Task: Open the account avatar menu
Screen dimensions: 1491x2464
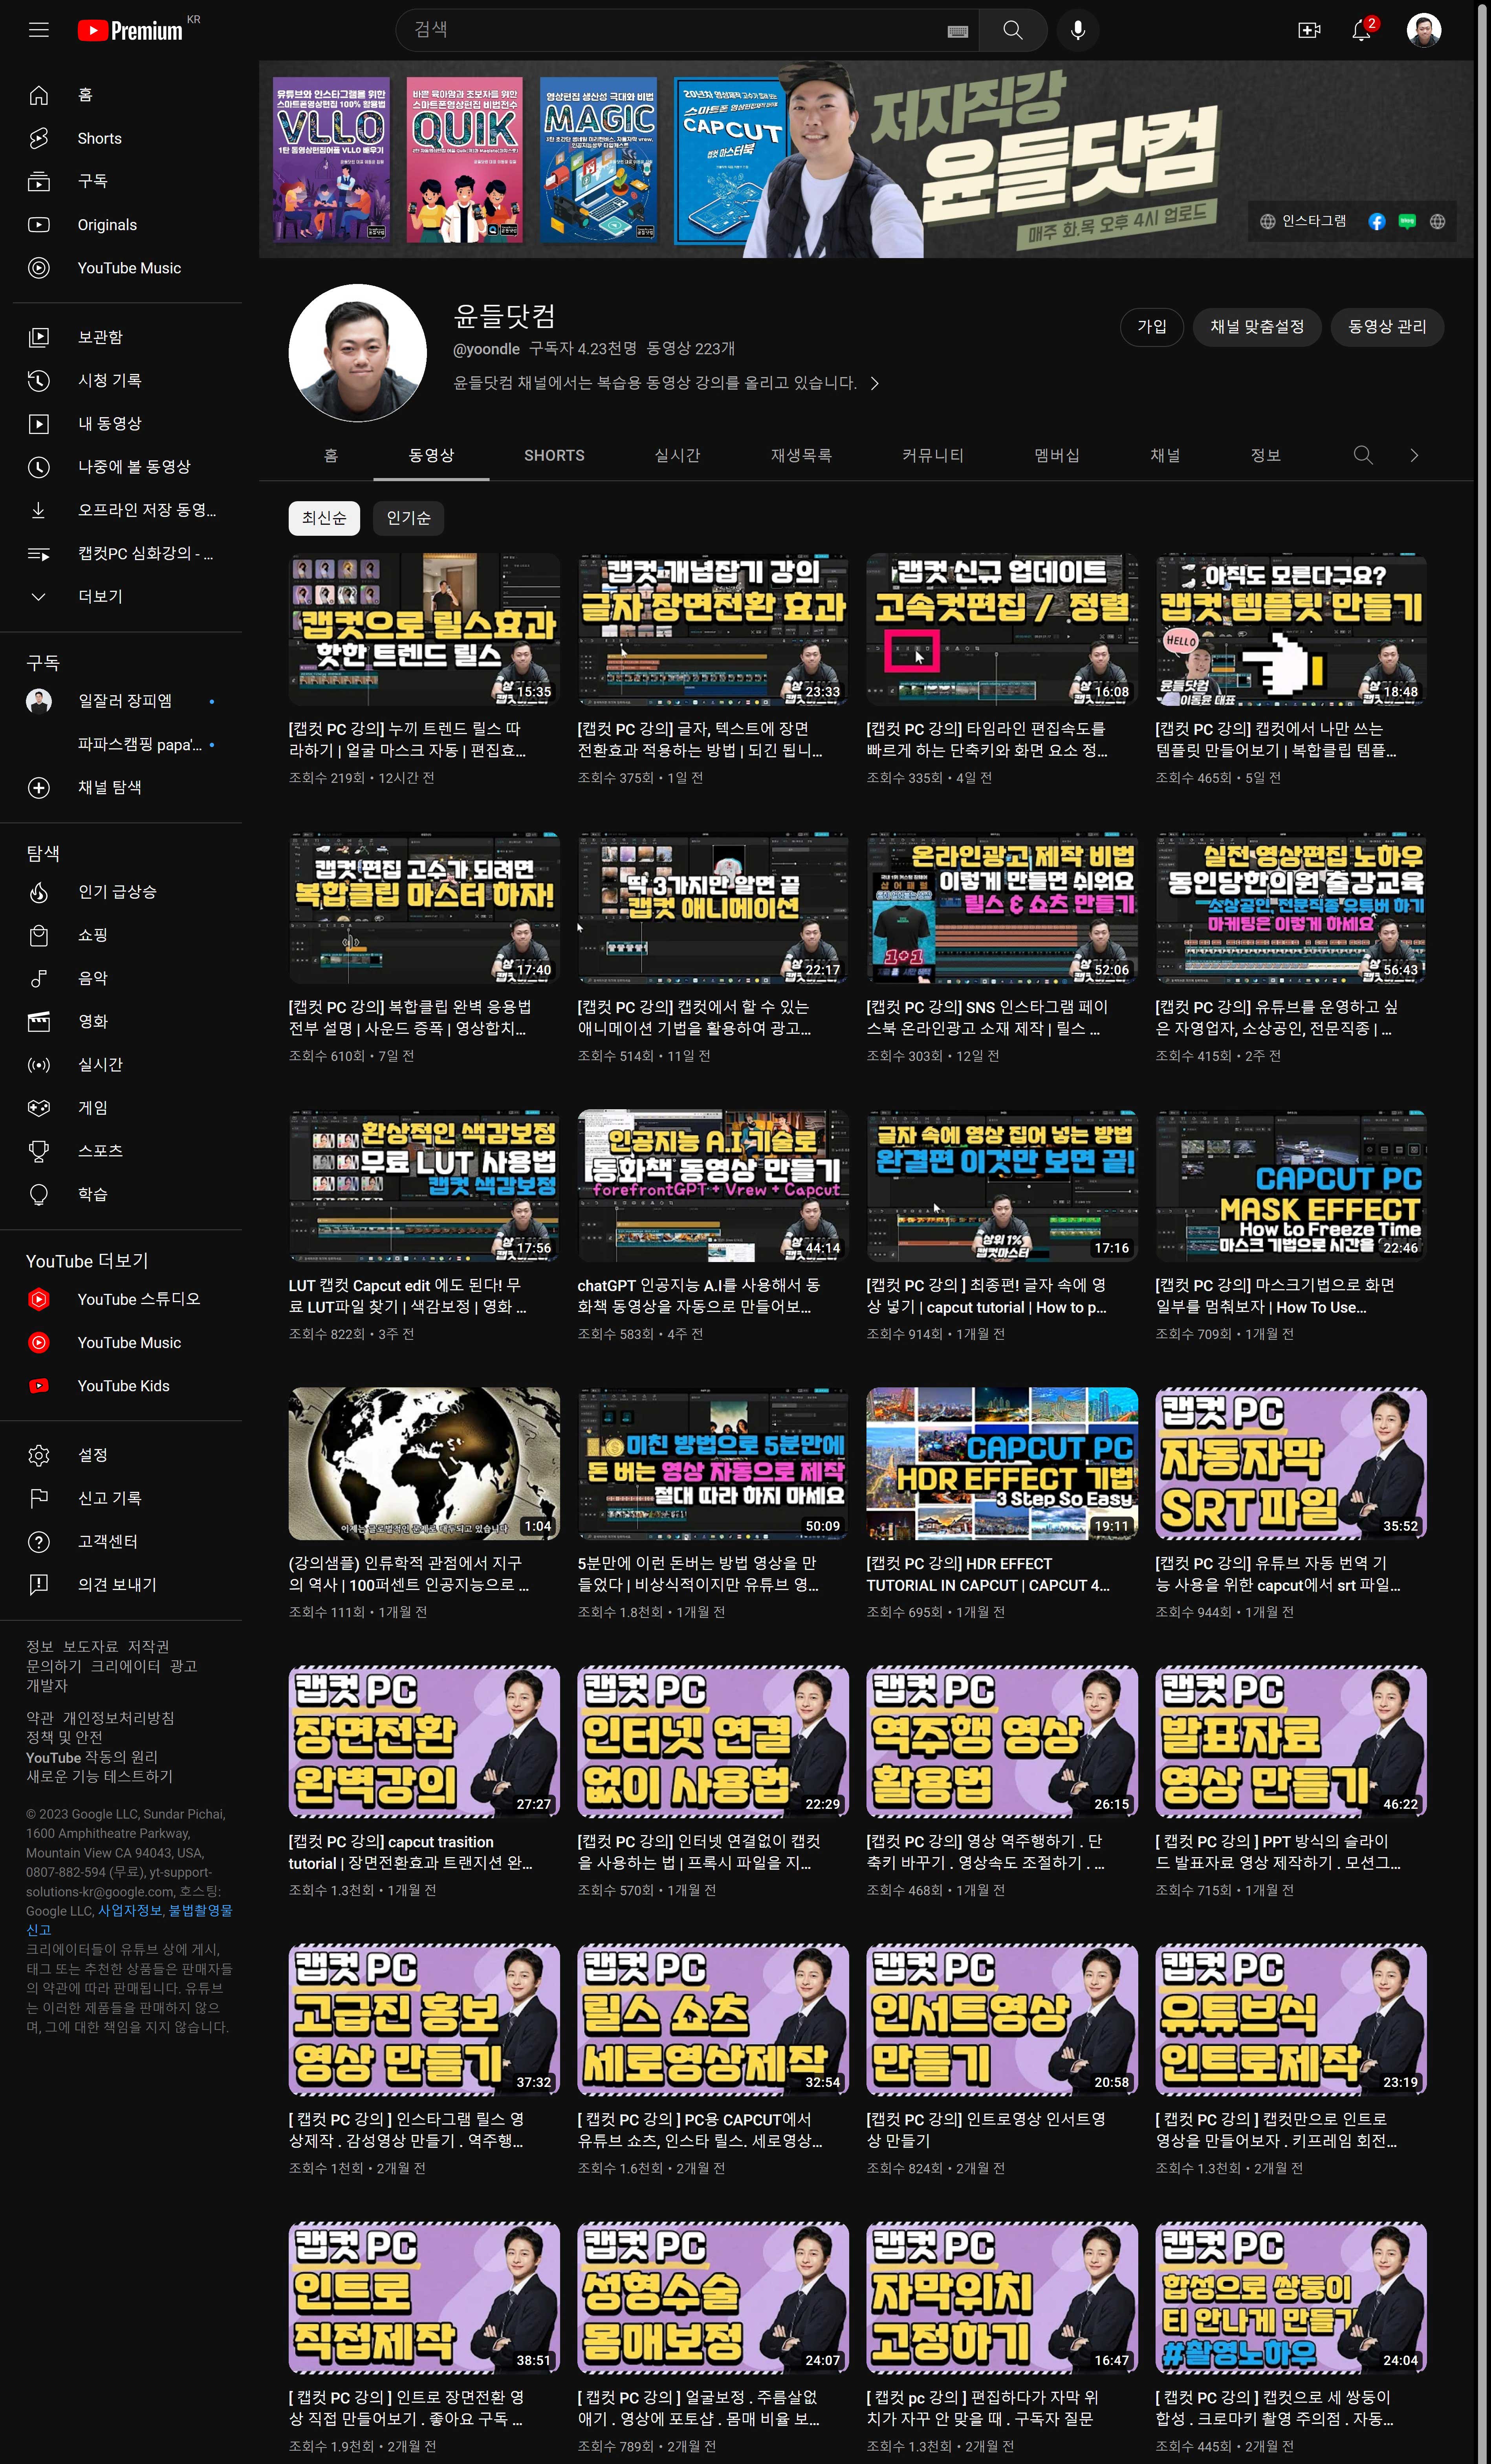Action: point(1423,30)
